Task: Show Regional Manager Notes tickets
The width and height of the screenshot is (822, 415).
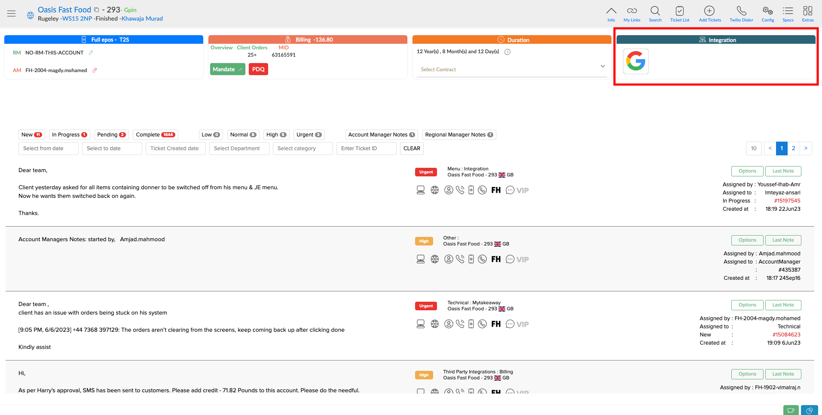Action: (x=459, y=135)
